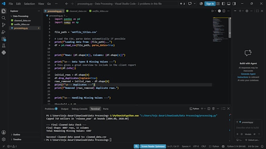Image resolution: width=266 pixels, height=149 pixels.
Task: Toggle Go Live server in status bar
Action: tap(253, 146)
